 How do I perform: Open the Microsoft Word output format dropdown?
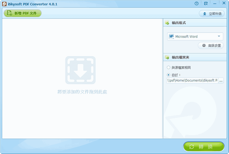point(195,36)
